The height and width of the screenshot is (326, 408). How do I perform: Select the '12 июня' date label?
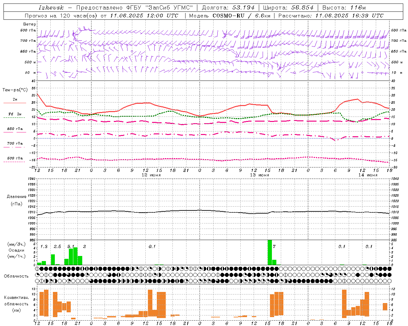151,175
